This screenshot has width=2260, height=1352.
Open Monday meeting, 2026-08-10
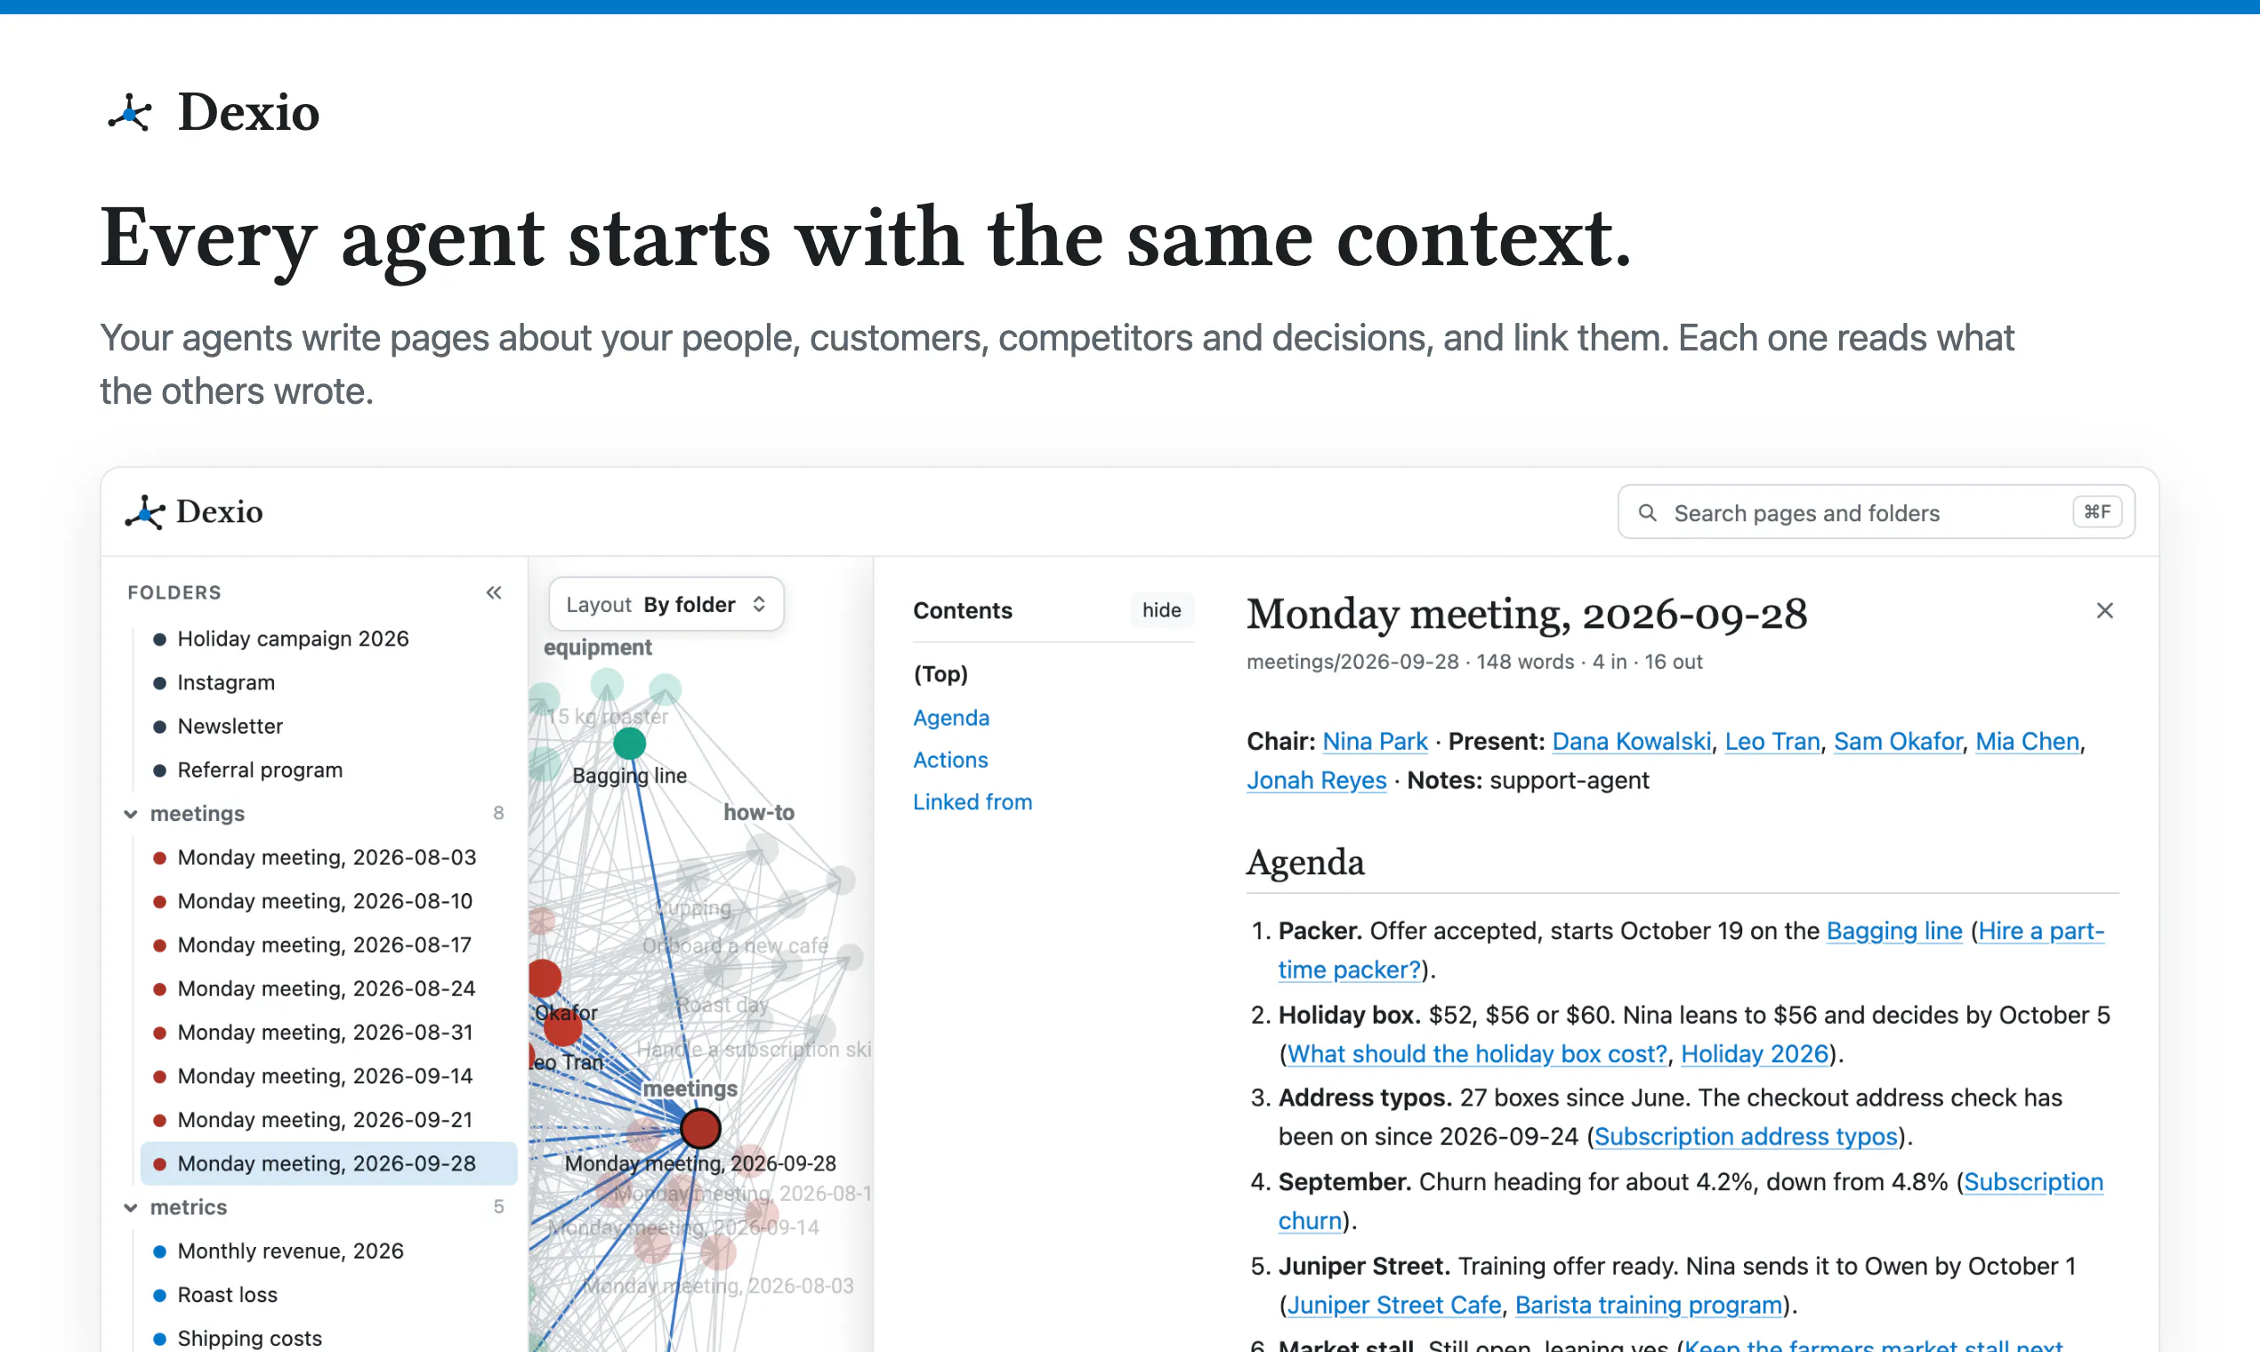coord(328,901)
